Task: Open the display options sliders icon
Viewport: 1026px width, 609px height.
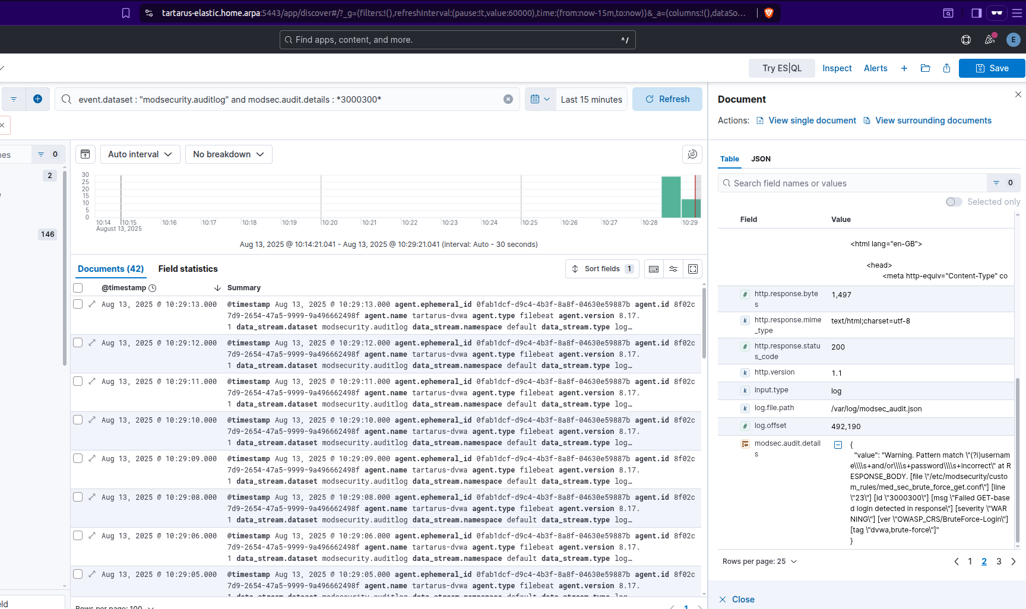Action: tap(673, 269)
